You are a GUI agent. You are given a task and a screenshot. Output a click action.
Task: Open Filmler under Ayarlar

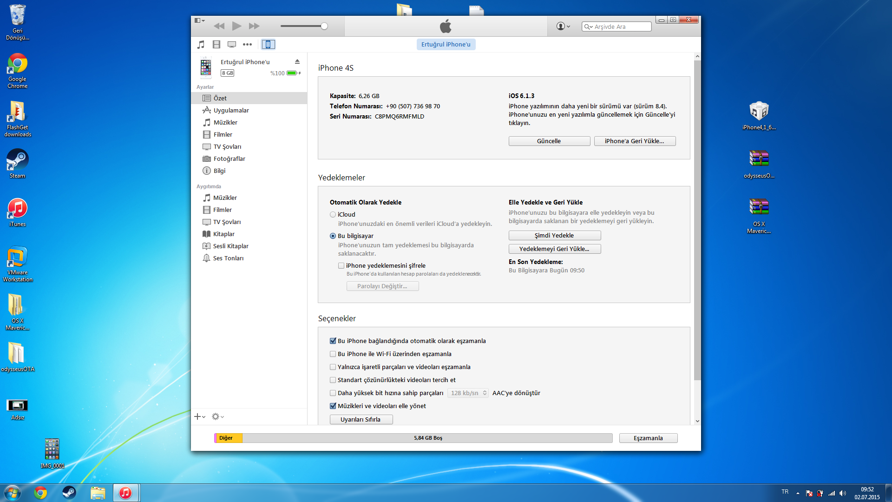[249, 134]
